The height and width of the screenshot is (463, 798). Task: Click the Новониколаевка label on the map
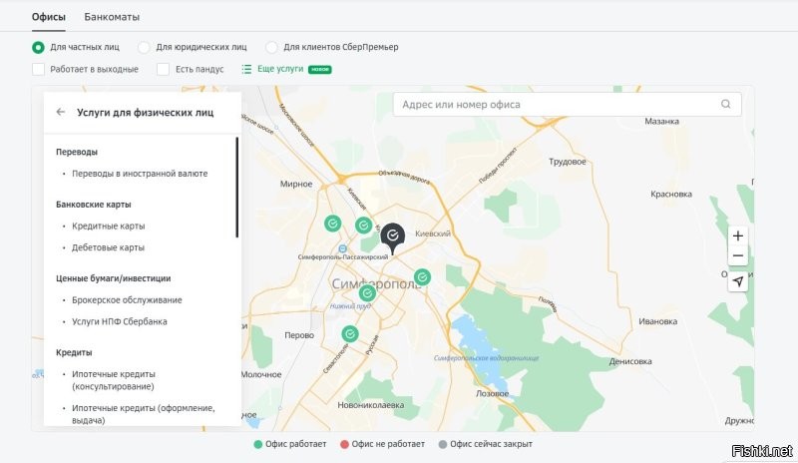tap(370, 405)
